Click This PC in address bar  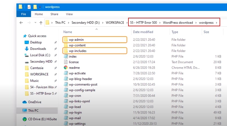point(60,23)
